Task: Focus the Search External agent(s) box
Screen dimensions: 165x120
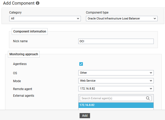Action: coord(113,98)
